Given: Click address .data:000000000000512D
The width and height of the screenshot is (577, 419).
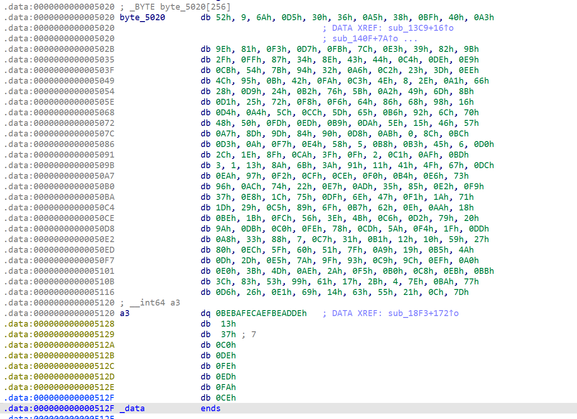Looking at the screenshot, I should point(59,377).
